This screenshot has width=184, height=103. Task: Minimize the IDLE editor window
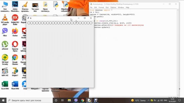pyautogui.click(x=164, y=4)
